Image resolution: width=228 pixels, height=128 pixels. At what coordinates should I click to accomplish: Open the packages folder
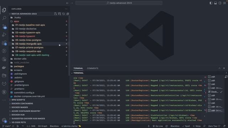pyautogui.click(x=38, y=66)
